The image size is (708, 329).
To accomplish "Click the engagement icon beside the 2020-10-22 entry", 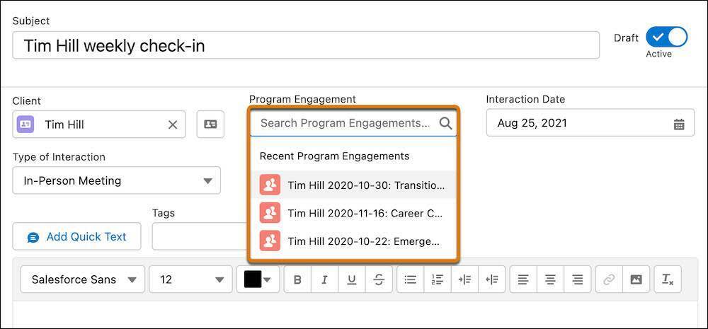I will [x=270, y=241].
